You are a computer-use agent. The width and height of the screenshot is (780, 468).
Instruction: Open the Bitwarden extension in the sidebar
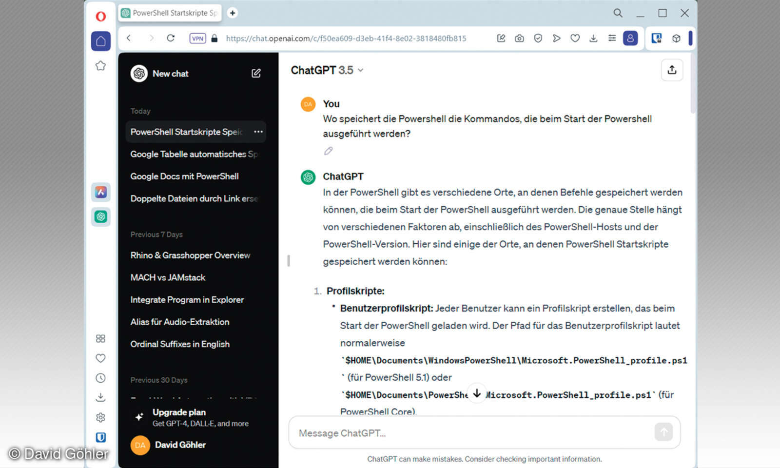(100, 437)
